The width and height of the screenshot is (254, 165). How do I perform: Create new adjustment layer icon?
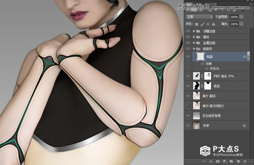pyautogui.click(x=225, y=161)
